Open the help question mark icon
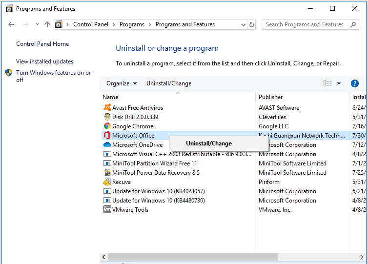This screenshot has height=264, width=368. (355, 83)
